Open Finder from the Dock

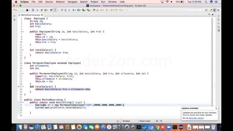[19, 127]
